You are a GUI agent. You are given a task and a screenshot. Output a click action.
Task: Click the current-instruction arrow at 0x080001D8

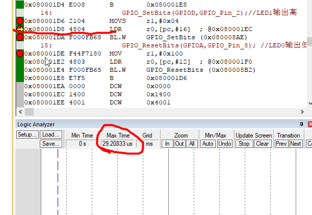coord(20,29)
